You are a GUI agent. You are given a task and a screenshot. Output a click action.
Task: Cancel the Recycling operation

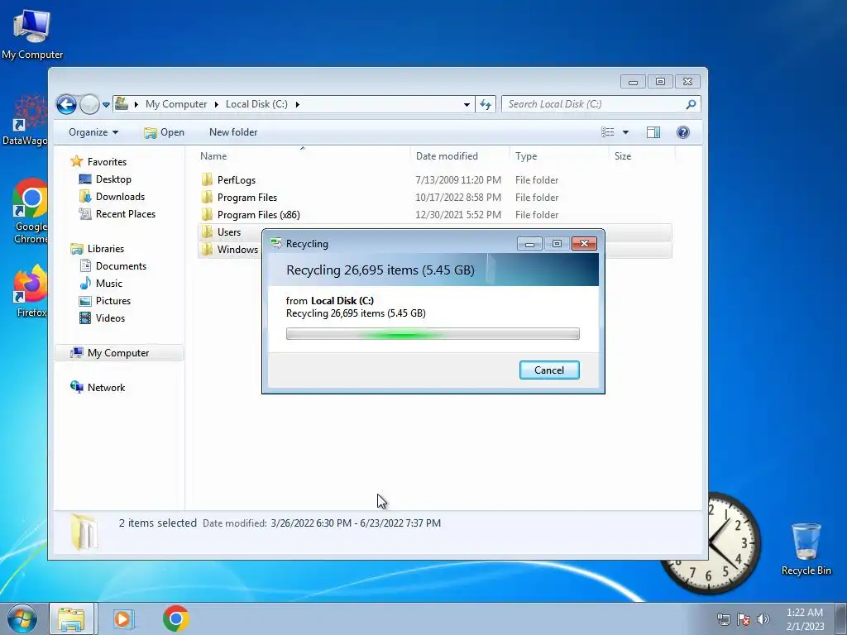click(x=549, y=370)
